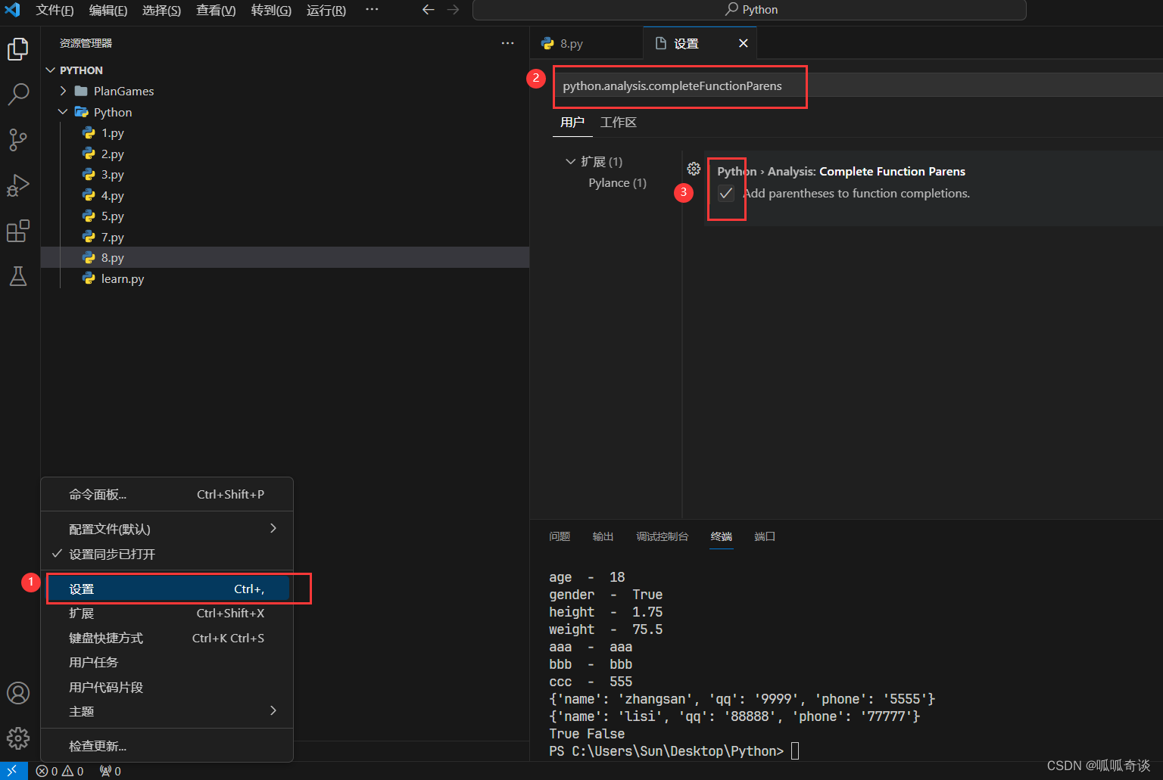Click the errors and warnings status indicator

(60, 771)
